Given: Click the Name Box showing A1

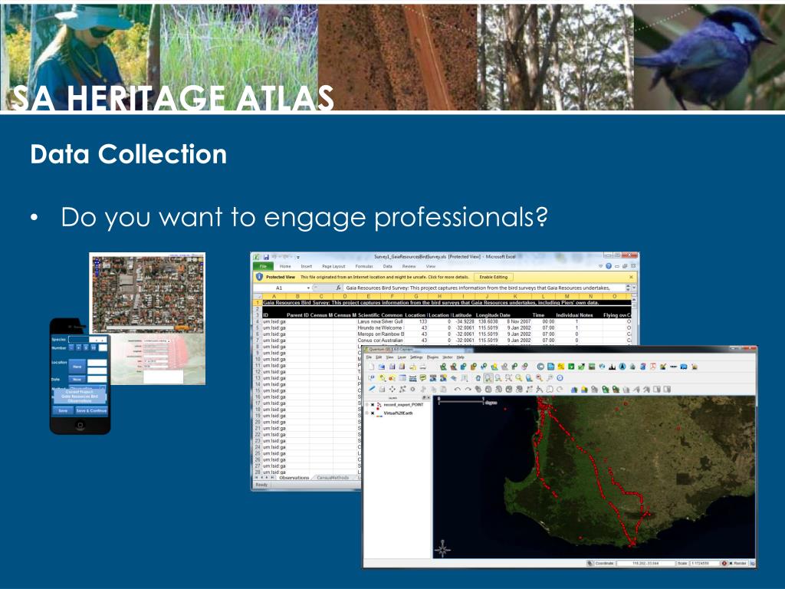Looking at the screenshot, I should 280,288.
